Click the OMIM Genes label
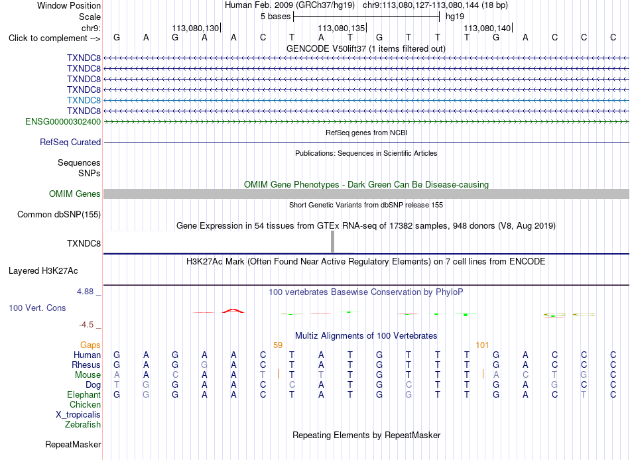 pyautogui.click(x=74, y=194)
